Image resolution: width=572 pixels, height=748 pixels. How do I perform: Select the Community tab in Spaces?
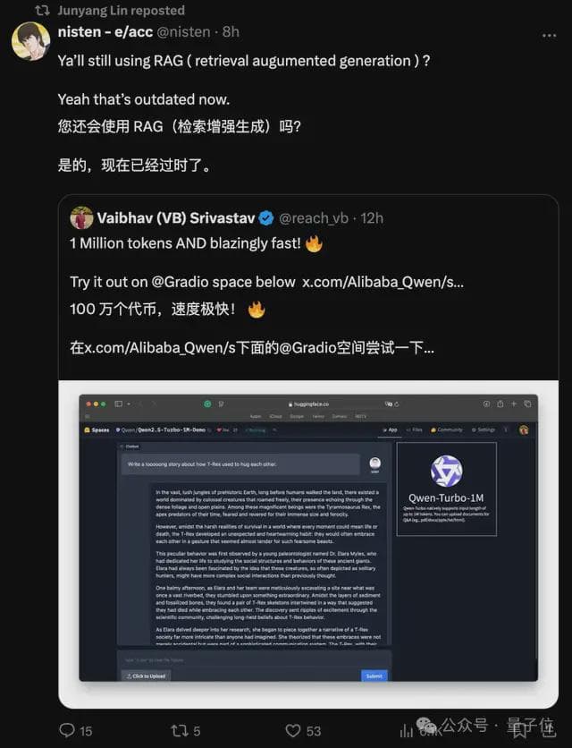click(x=447, y=429)
